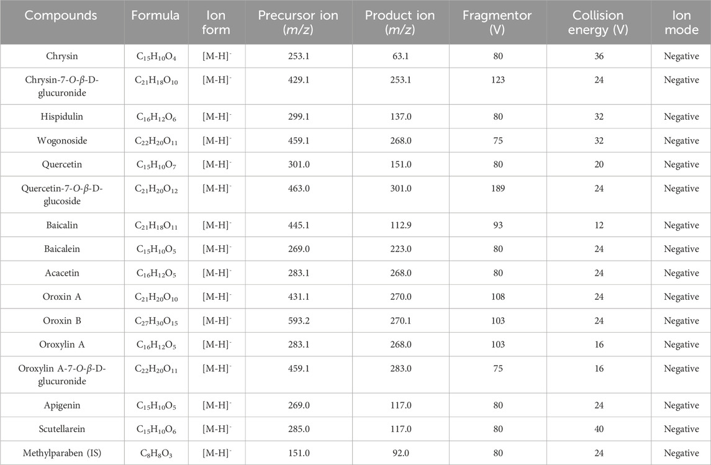Click the Methylparaben (IS) compound cell
711x465 pixels.
click(x=61, y=453)
